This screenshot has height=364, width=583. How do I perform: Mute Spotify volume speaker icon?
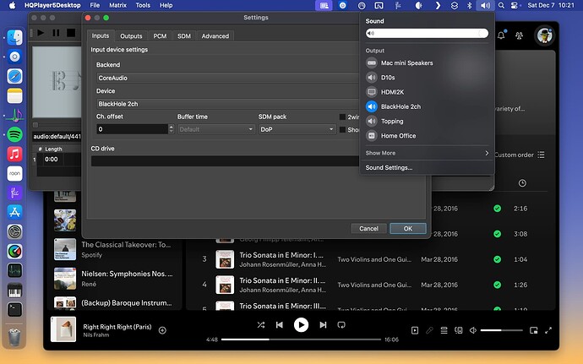pyautogui.click(x=473, y=330)
